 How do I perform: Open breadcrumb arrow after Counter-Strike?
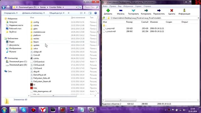[x=63, y=7]
